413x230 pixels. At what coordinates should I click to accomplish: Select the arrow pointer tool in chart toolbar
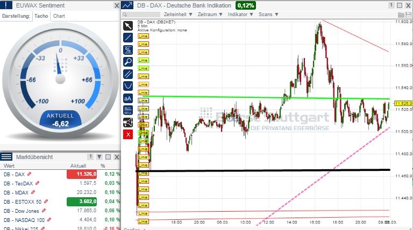click(128, 26)
